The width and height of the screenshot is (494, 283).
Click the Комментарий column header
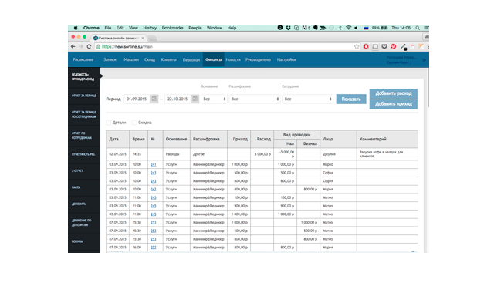point(387,139)
